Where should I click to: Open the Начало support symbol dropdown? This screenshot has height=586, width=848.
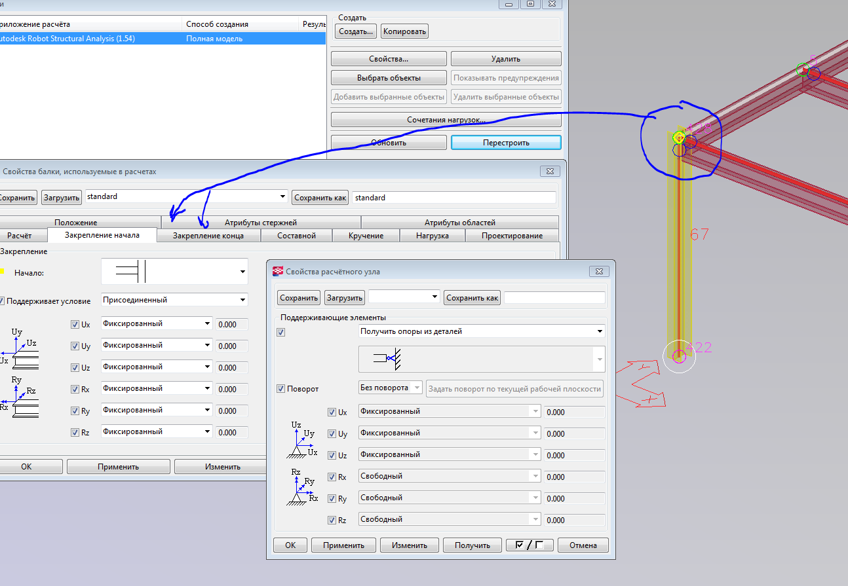pos(174,272)
